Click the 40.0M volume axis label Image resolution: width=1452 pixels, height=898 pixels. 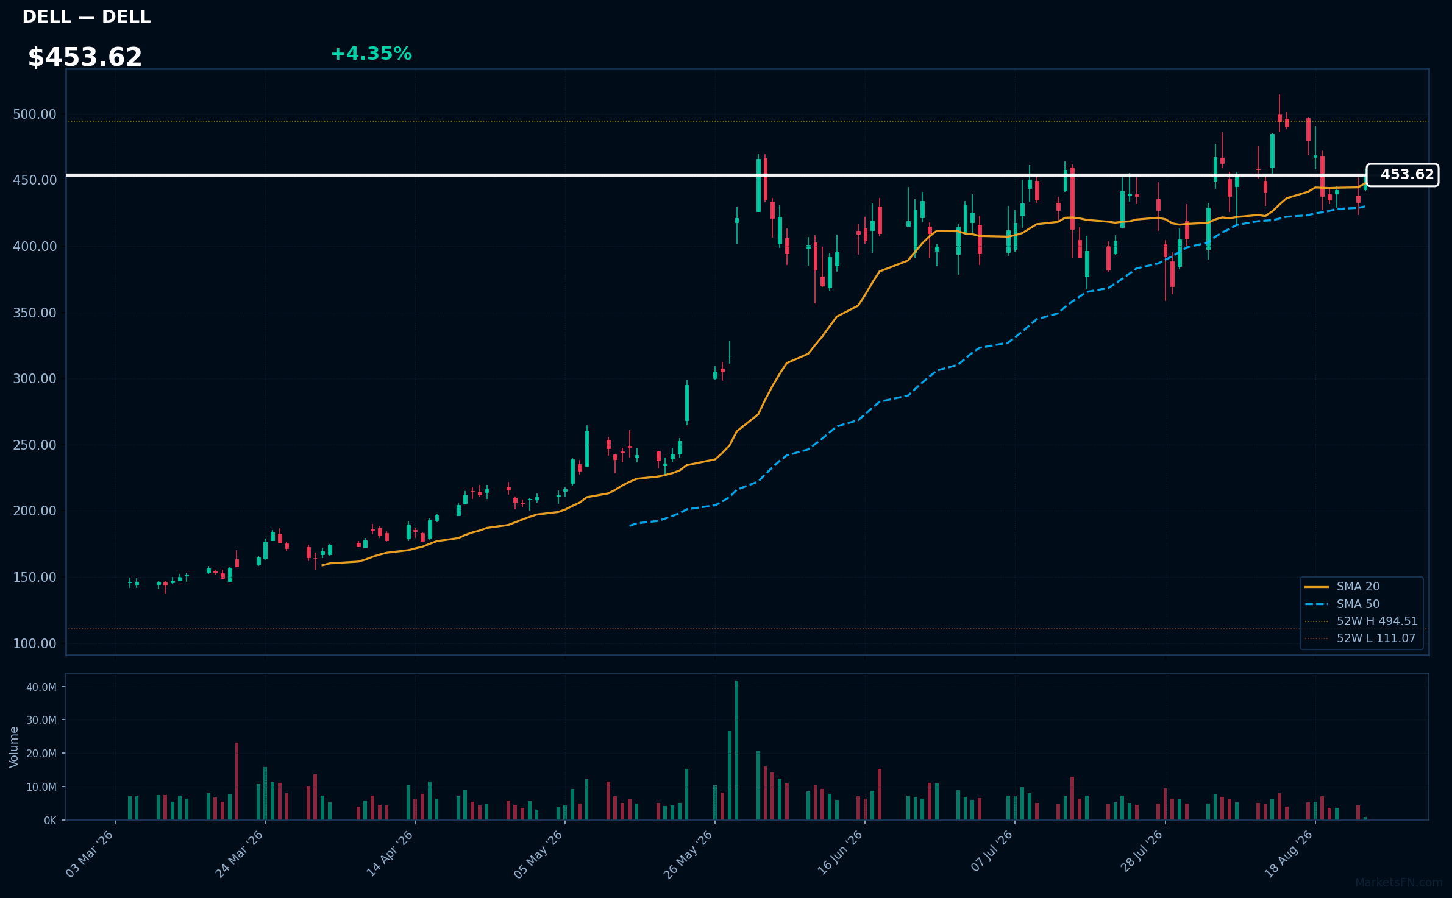pyautogui.click(x=41, y=687)
